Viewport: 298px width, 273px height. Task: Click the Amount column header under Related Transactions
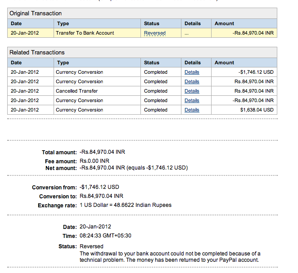(x=224, y=63)
